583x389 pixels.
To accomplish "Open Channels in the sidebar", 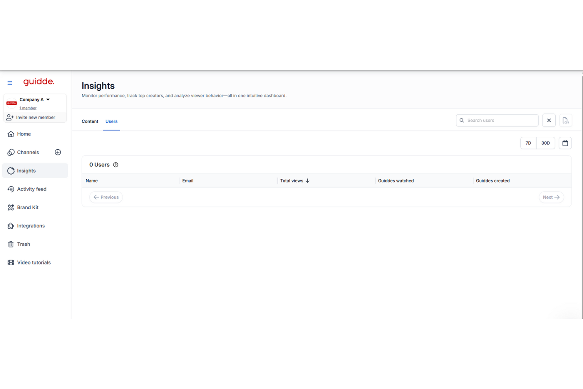I will [28, 153].
